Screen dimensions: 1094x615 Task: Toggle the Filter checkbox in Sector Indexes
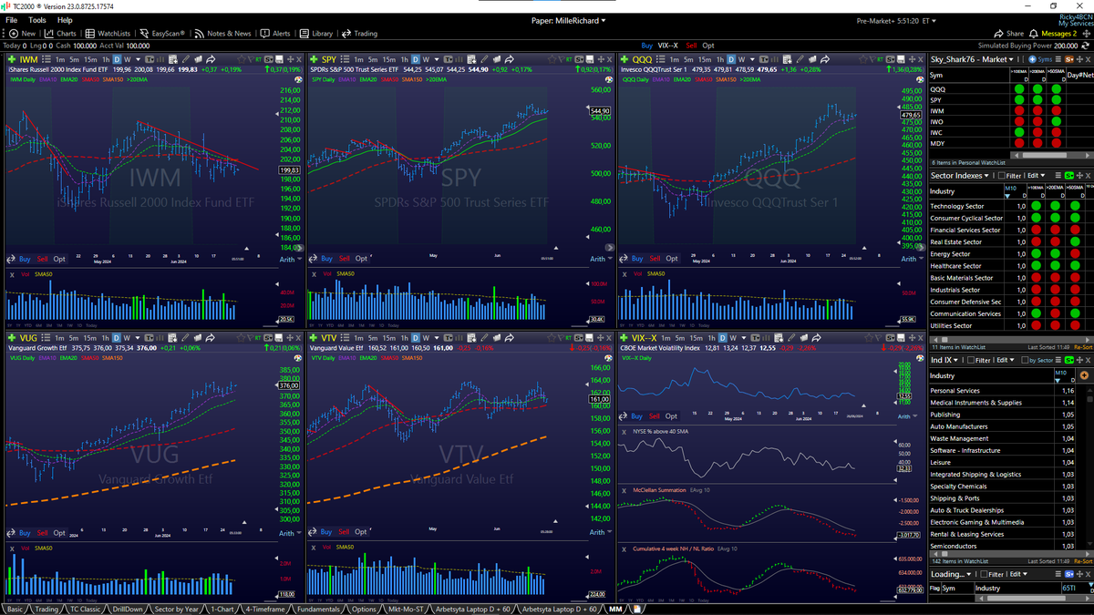(x=1001, y=175)
